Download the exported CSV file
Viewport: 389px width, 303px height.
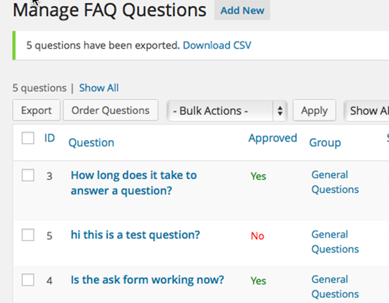click(217, 45)
